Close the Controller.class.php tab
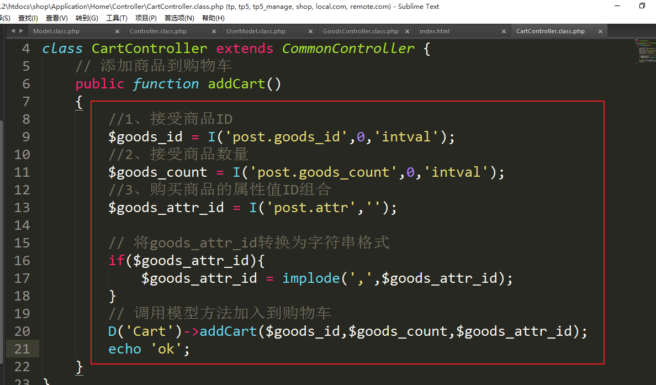This screenshot has height=385, width=656. tap(214, 31)
